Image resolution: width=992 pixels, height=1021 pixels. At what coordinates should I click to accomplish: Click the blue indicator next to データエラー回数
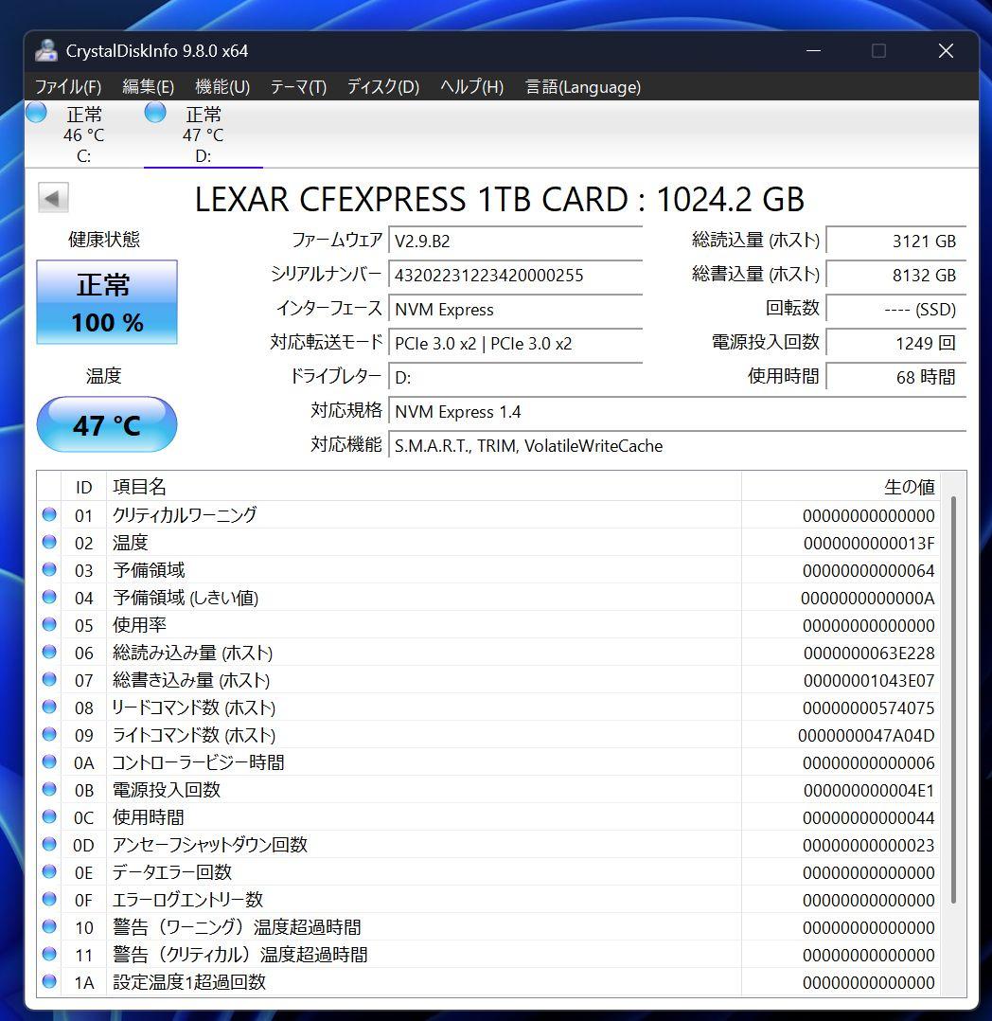(x=49, y=872)
